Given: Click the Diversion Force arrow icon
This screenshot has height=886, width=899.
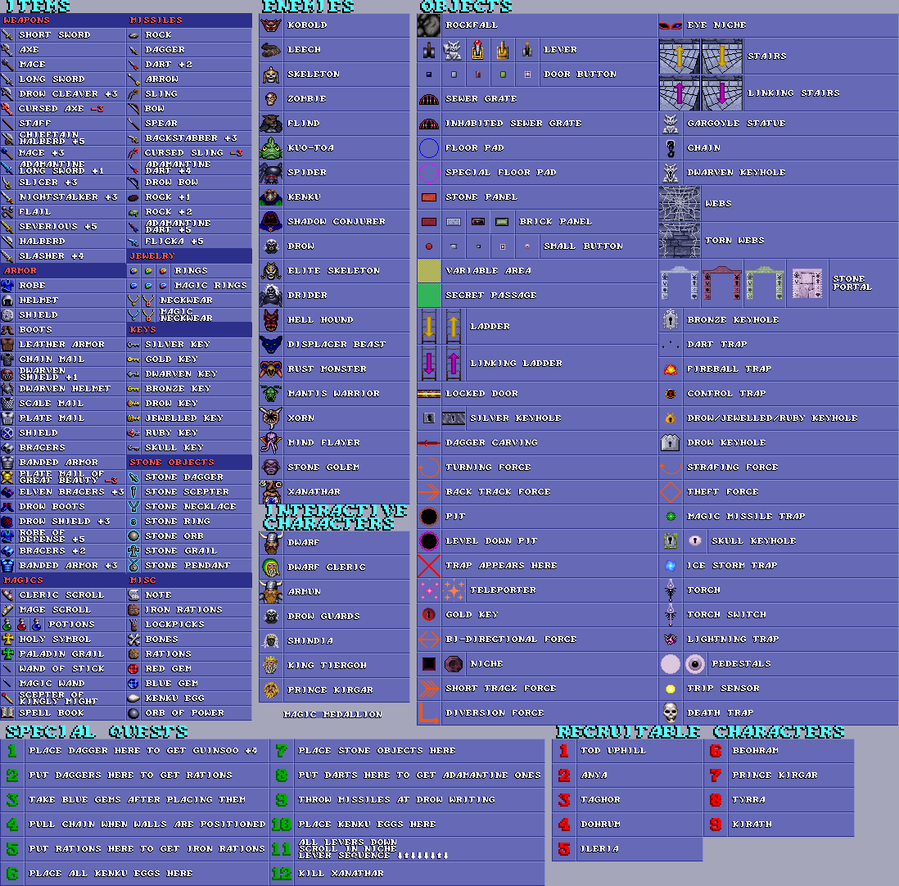Looking at the screenshot, I should [429, 713].
